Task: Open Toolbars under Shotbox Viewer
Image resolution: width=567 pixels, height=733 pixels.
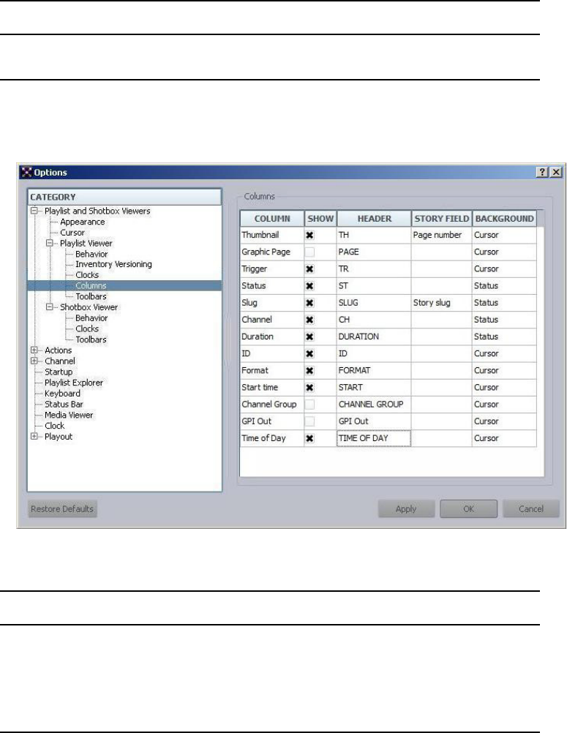Action: [91, 339]
